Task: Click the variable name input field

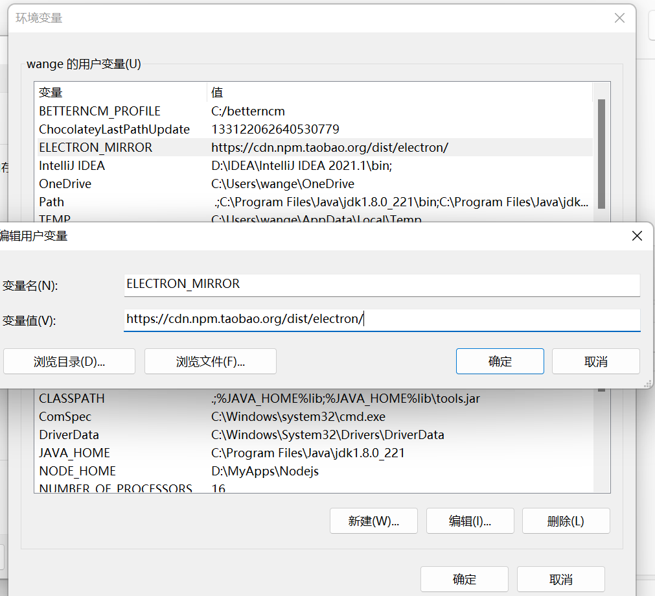Action: coord(382,284)
